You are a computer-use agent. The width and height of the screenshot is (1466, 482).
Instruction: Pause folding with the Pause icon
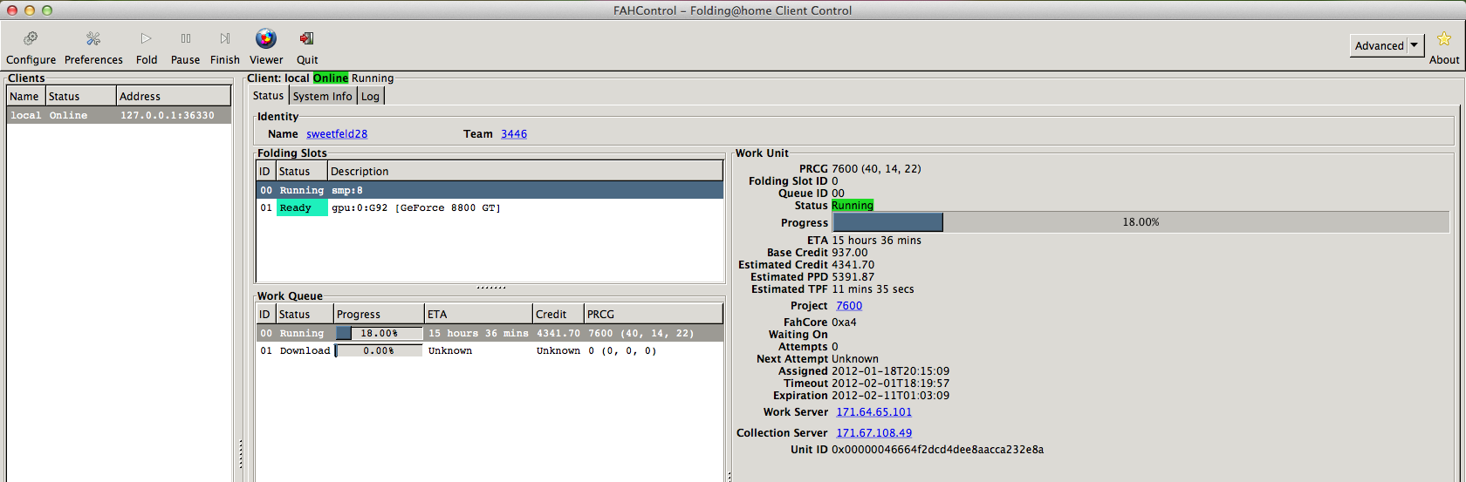coord(186,38)
